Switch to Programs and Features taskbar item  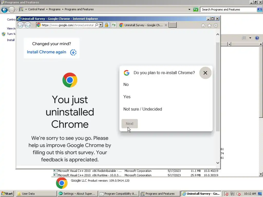click(160, 194)
